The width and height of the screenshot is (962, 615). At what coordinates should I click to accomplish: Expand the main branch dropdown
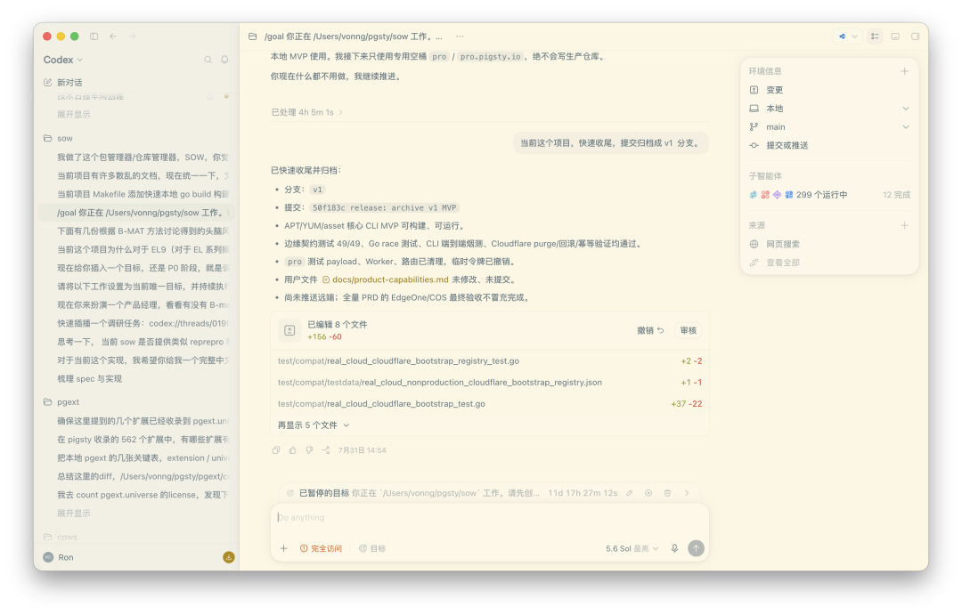829,127
